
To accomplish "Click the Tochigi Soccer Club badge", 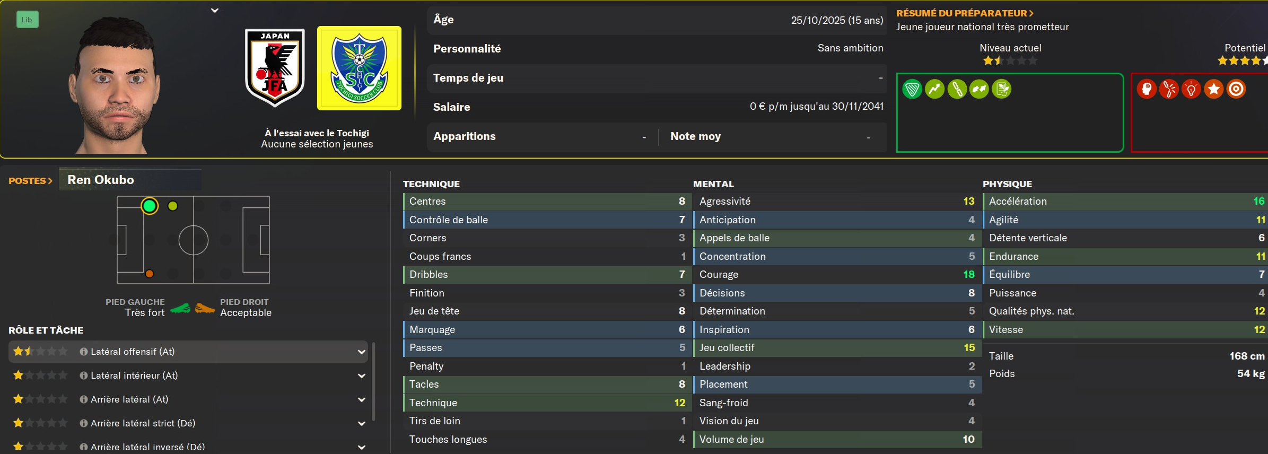I will click(x=359, y=68).
